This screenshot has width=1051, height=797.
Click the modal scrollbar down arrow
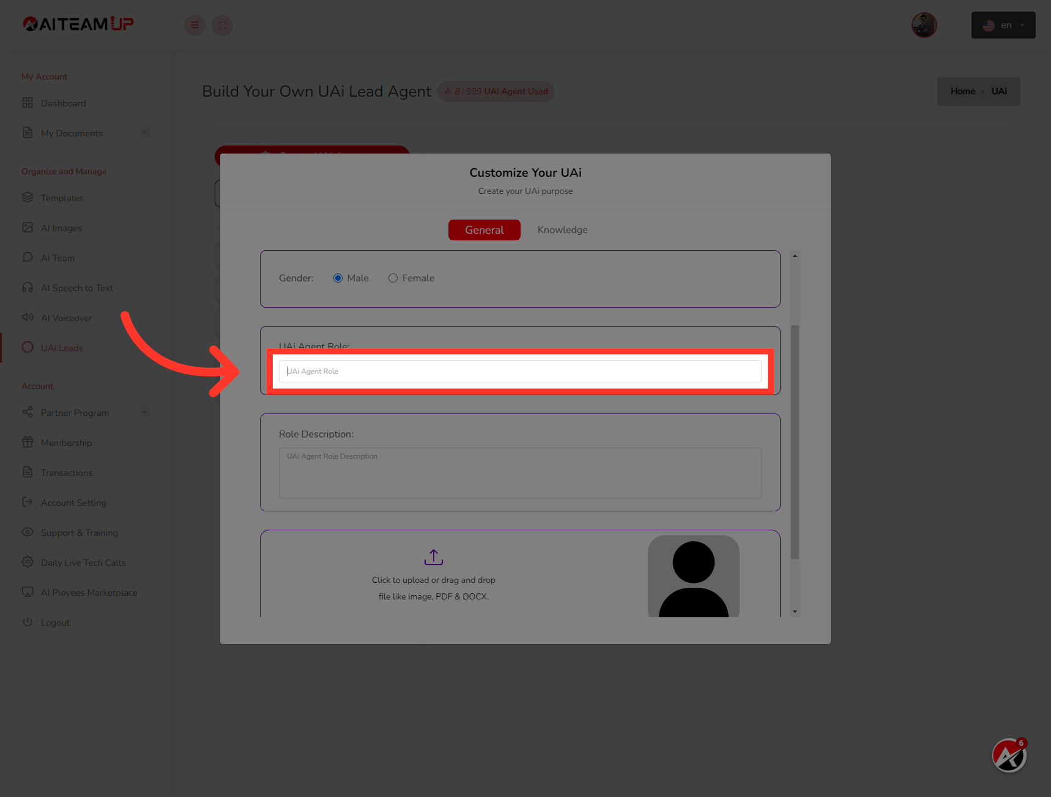tap(795, 612)
